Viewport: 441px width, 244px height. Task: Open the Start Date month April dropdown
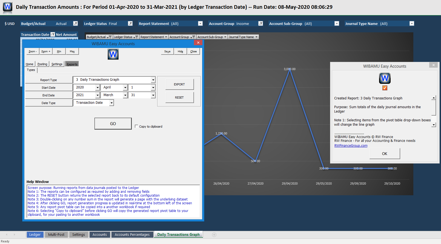[x=125, y=87]
